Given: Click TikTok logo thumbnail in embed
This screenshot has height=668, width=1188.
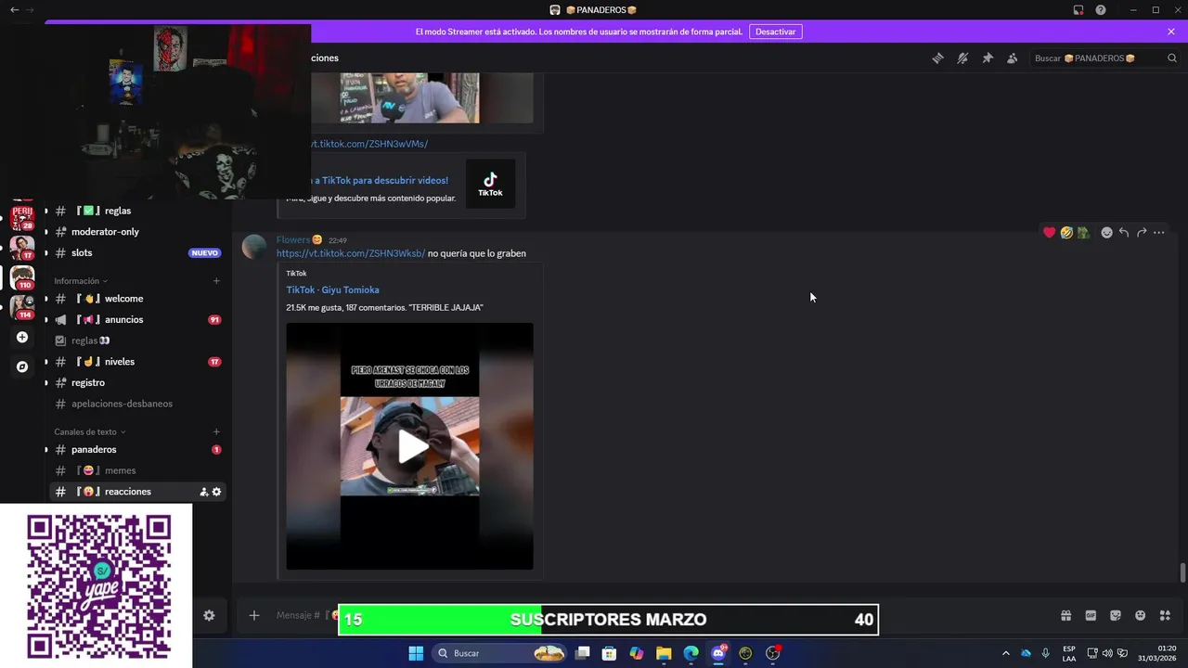Looking at the screenshot, I should 490,184.
